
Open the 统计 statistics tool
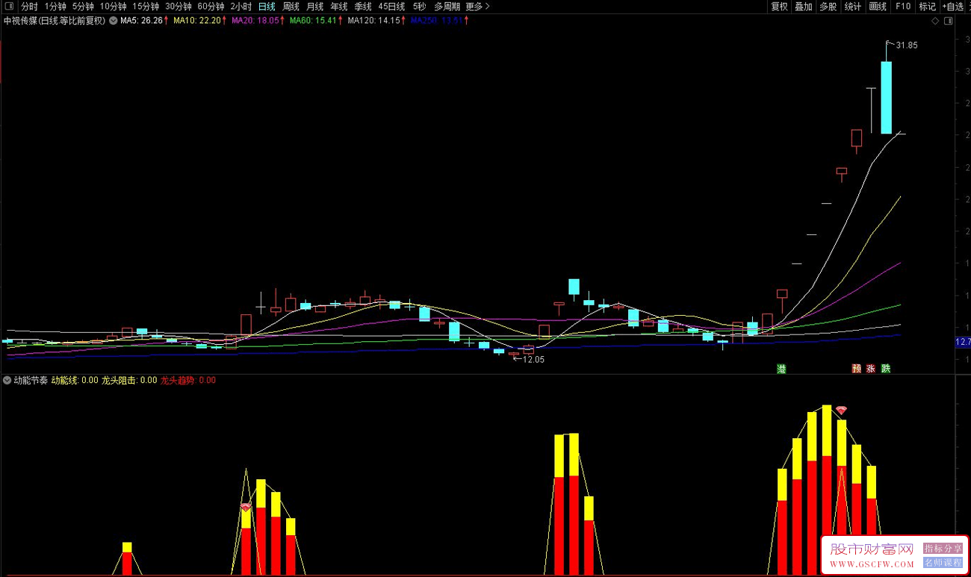[x=852, y=7]
